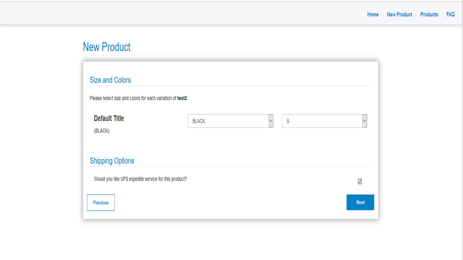Screen dimensions: 463x260
Task: Proceed with the Next button
Action: [360, 202]
